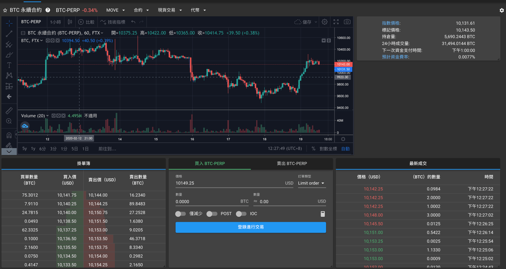Click the go to date 前往到 button
506x269 pixels.
(x=107, y=149)
